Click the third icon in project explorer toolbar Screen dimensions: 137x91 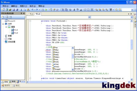tap(10, 17)
